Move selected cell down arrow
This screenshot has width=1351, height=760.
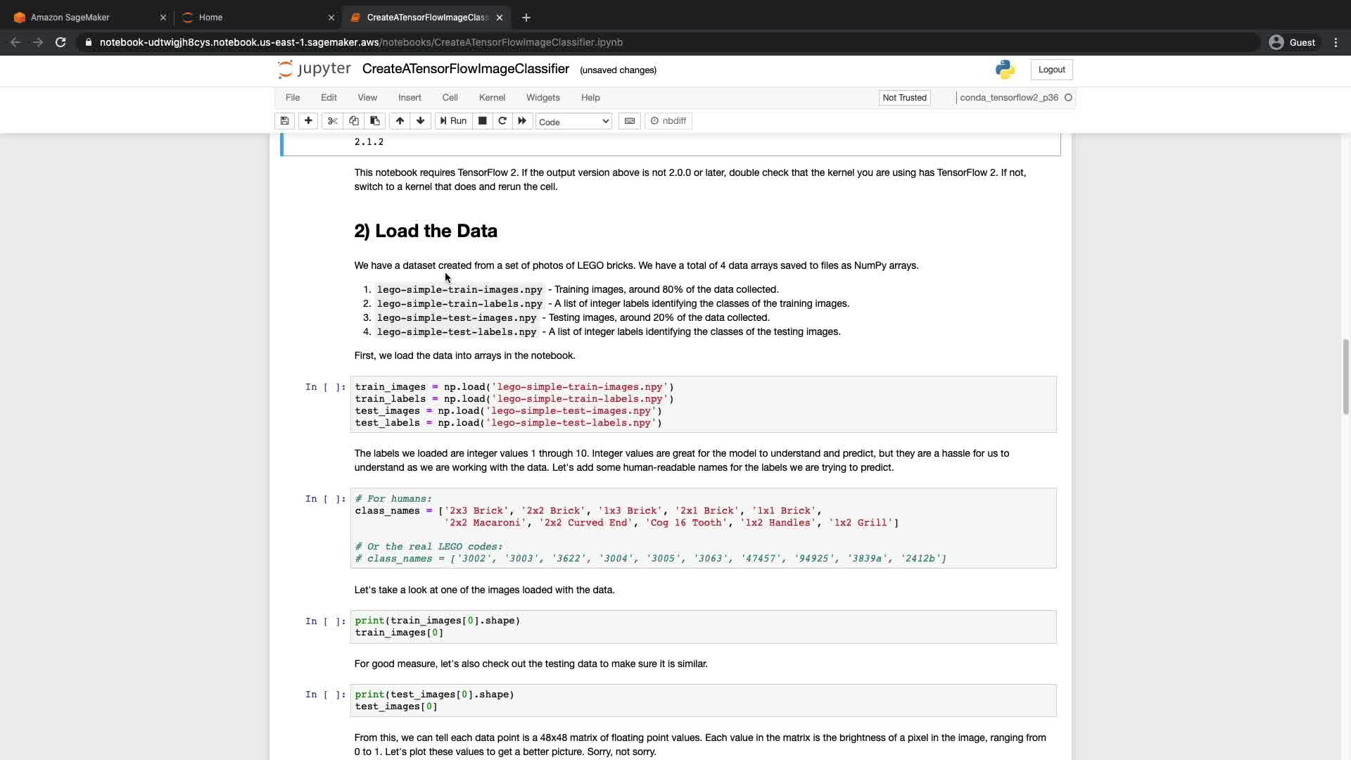421,121
